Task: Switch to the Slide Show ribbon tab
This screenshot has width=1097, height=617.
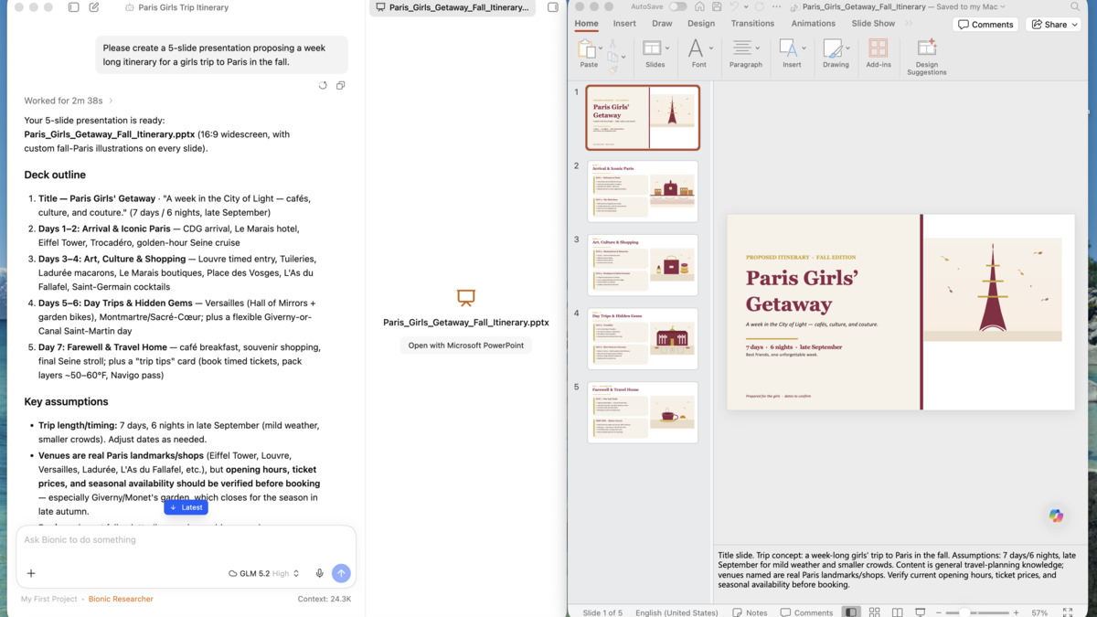Action: pyautogui.click(x=873, y=24)
